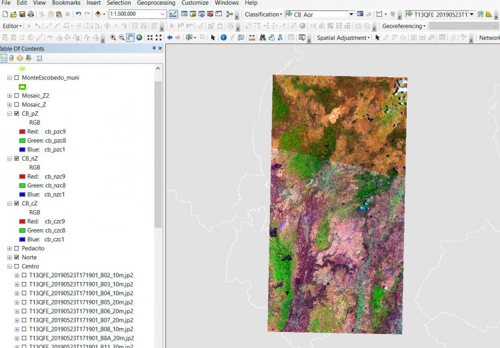Disable the Norte group layer
Viewport: 500px width, 348px height.
(x=17, y=257)
